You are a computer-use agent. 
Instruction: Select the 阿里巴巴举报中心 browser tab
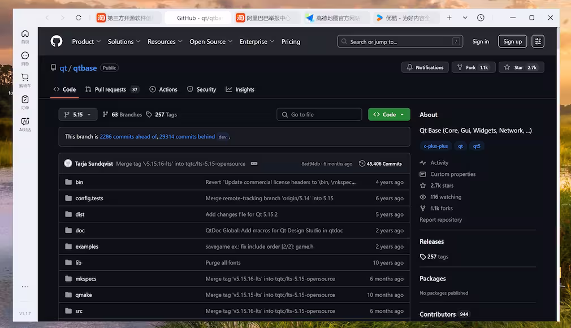267,18
